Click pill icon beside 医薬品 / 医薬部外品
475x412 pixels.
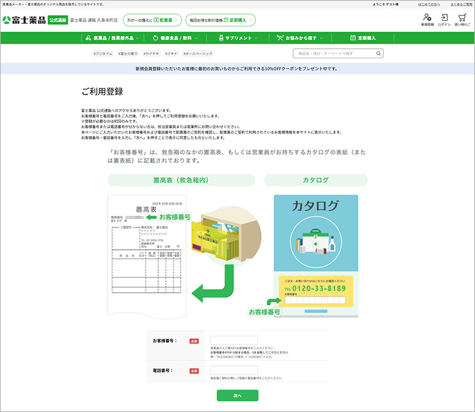click(88, 38)
